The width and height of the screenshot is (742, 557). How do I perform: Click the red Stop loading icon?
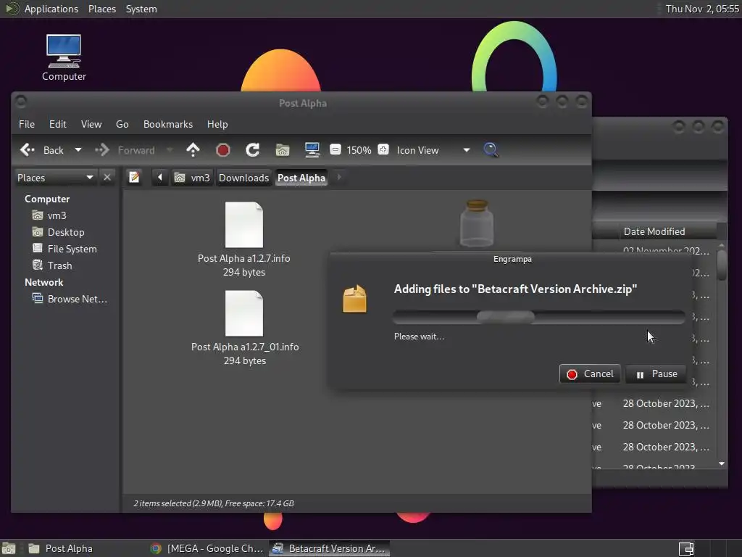click(x=223, y=150)
